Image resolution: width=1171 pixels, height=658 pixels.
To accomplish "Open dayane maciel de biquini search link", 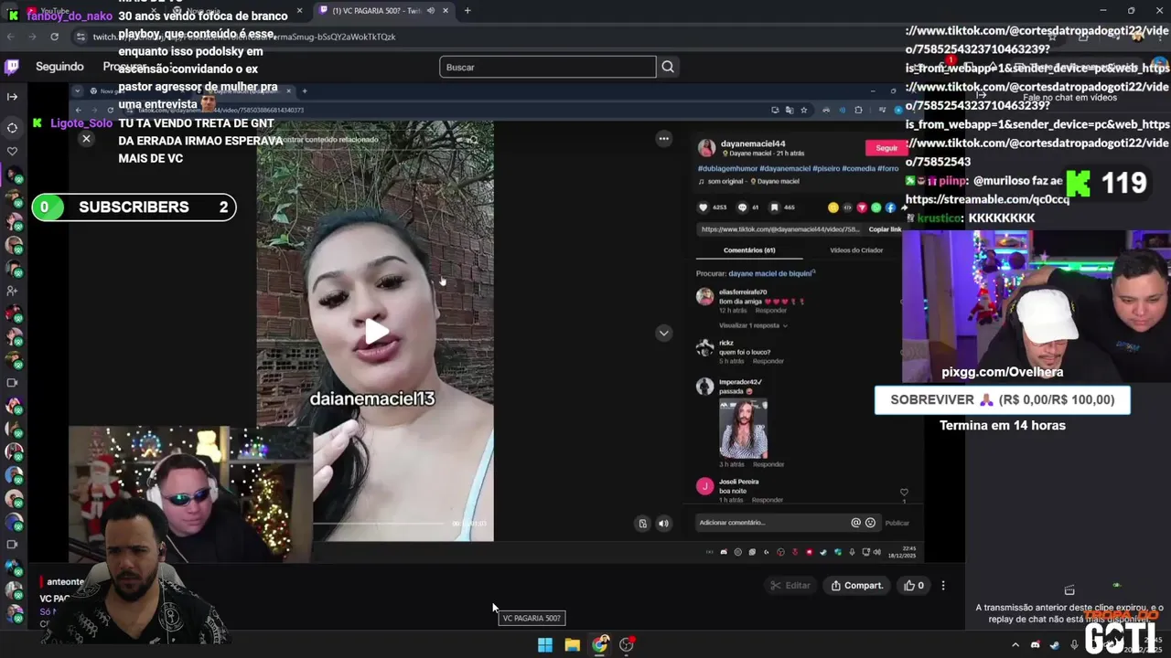I will coord(771,273).
